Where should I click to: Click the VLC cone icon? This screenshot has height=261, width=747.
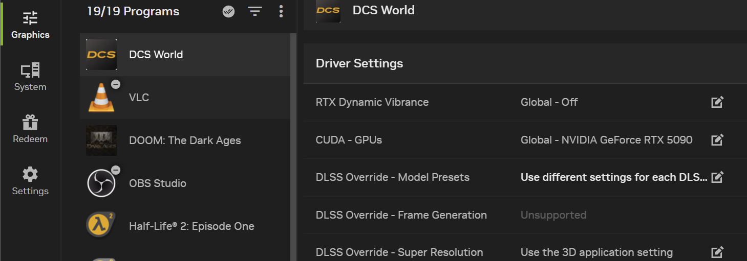(101, 98)
